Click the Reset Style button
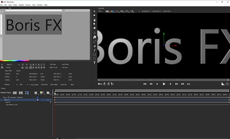230x139 pixels. pyautogui.click(x=44, y=85)
